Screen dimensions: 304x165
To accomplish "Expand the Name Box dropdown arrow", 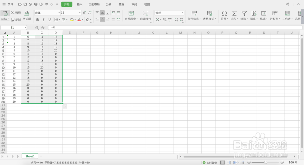I will pyautogui.click(x=26, y=28).
